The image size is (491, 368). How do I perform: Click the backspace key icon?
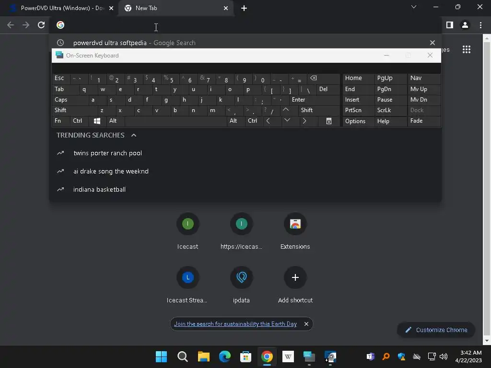[x=324, y=78]
